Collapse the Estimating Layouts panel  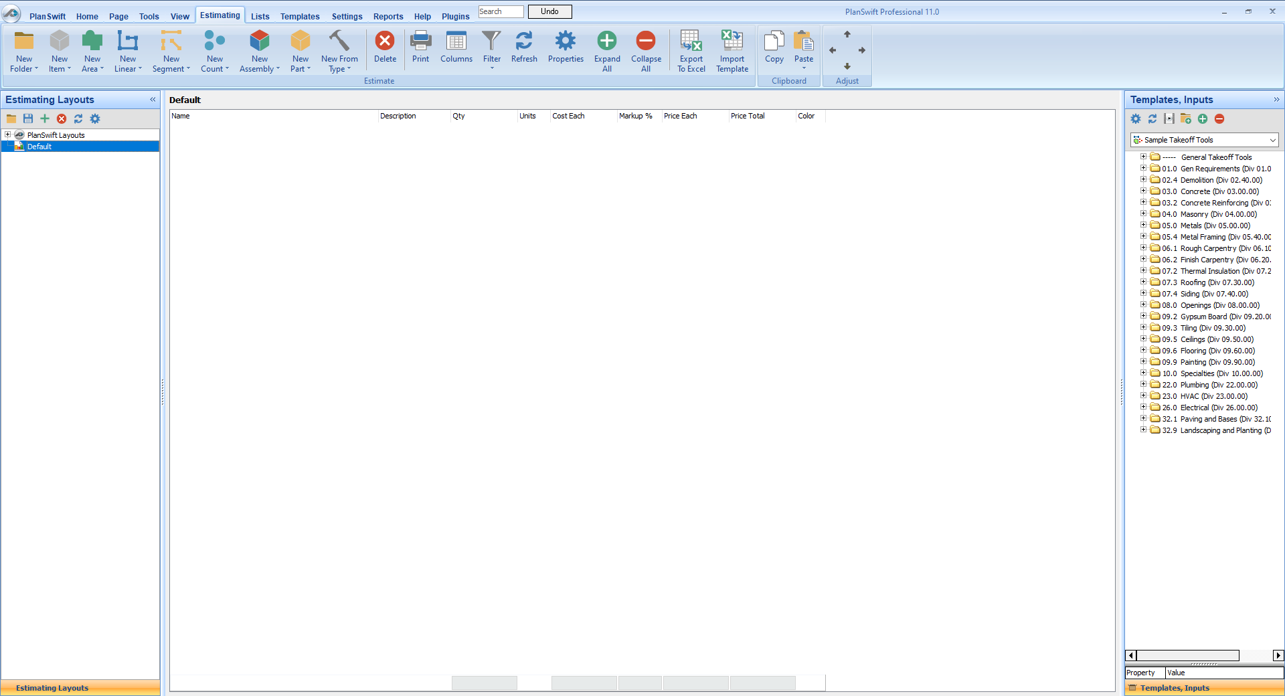pos(153,99)
